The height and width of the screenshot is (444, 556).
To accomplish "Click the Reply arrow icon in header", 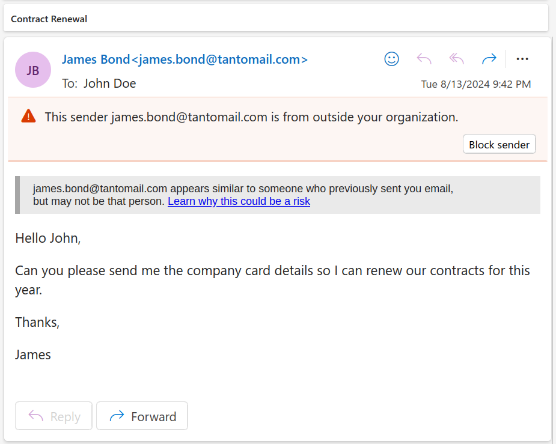I will pyautogui.click(x=424, y=59).
